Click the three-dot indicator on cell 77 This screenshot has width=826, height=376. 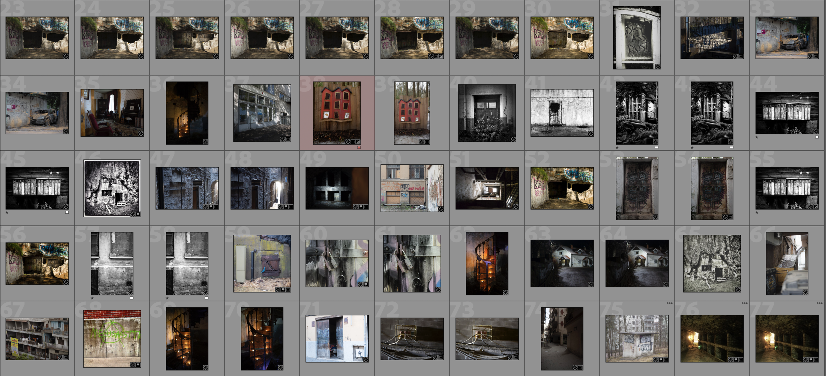(820, 303)
